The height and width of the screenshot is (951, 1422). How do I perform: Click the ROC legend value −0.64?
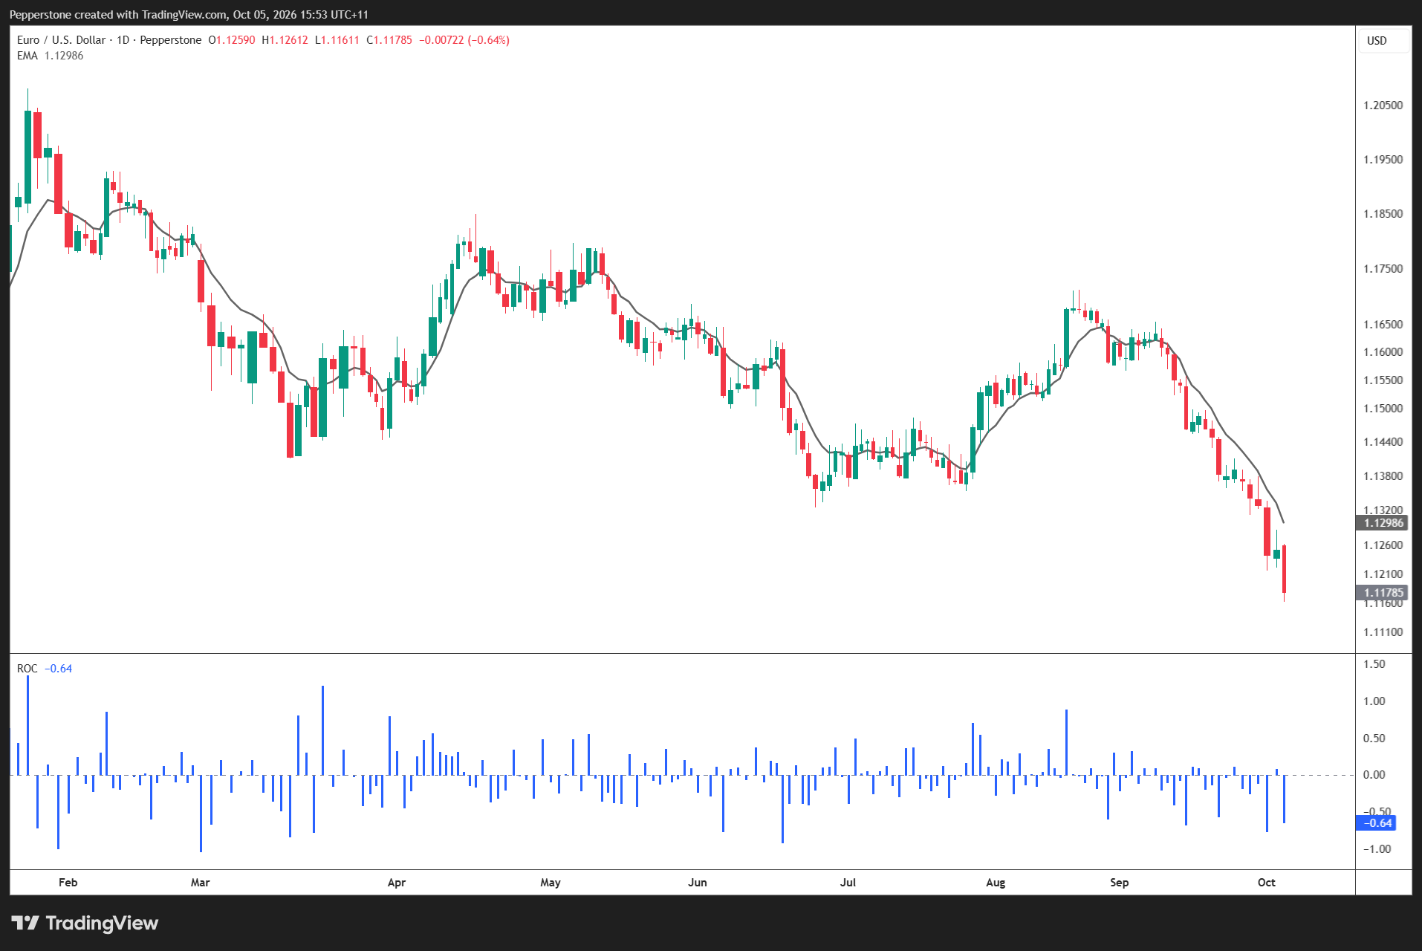point(59,669)
